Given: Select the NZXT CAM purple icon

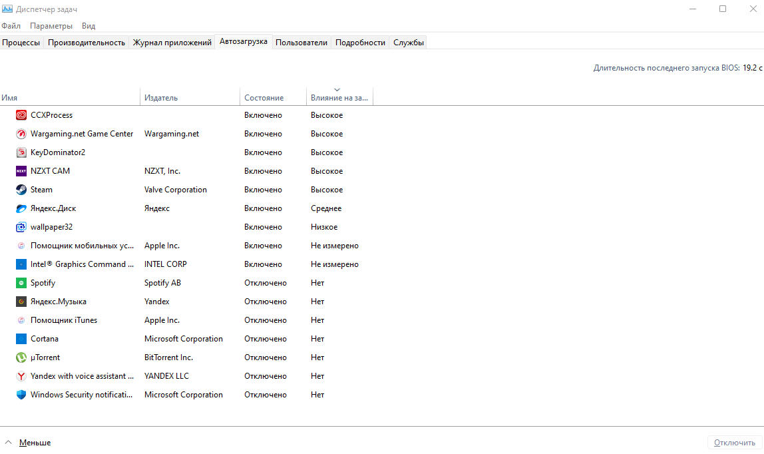Looking at the screenshot, I should click(x=21, y=171).
